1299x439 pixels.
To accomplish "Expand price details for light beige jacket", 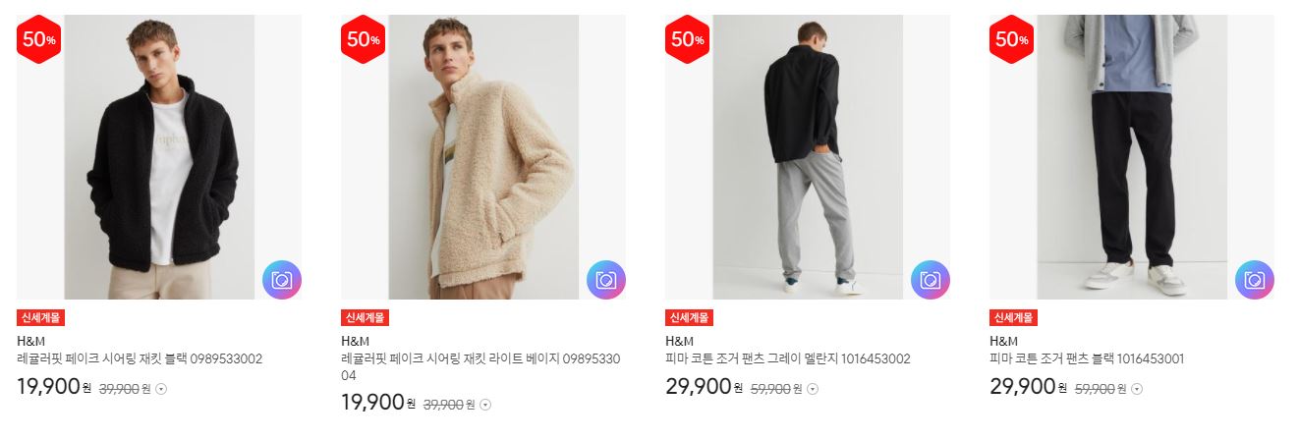I will tap(485, 405).
